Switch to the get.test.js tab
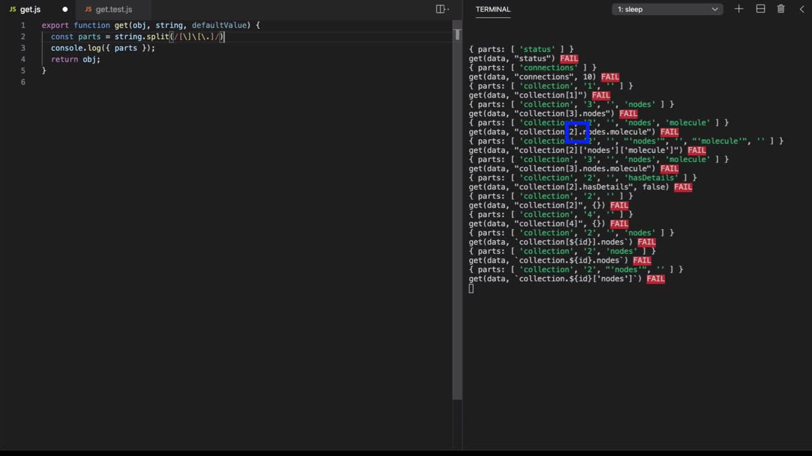The width and height of the screenshot is (812, 456). (114, 9)
